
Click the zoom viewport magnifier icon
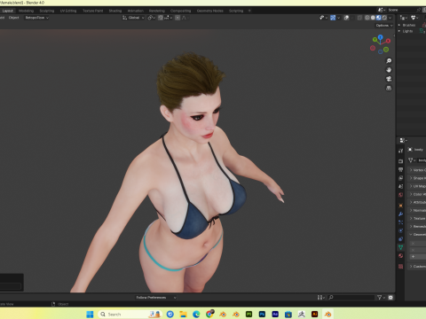click(x=389, y=61)
